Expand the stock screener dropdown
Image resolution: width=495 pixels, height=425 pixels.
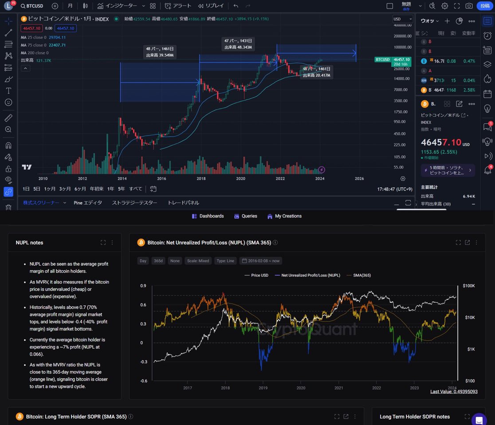(x=65, y=203)
